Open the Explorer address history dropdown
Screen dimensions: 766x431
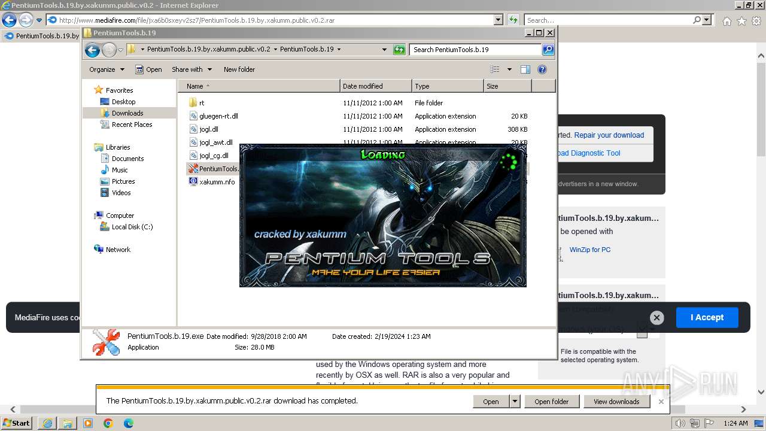click(384, 50)
